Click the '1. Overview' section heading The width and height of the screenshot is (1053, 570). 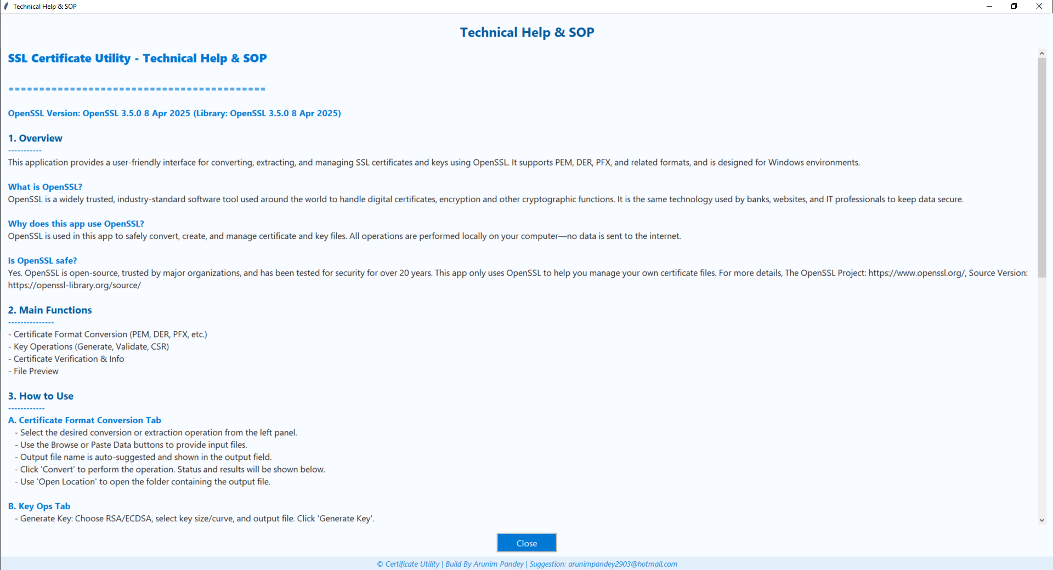click(35, 138)
